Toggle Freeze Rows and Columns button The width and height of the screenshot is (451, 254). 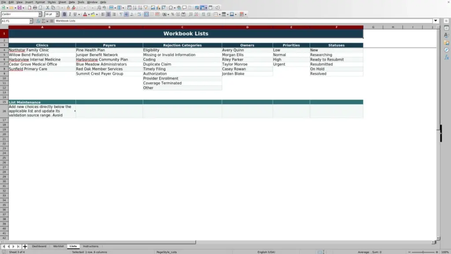click(x=203, y=8)
